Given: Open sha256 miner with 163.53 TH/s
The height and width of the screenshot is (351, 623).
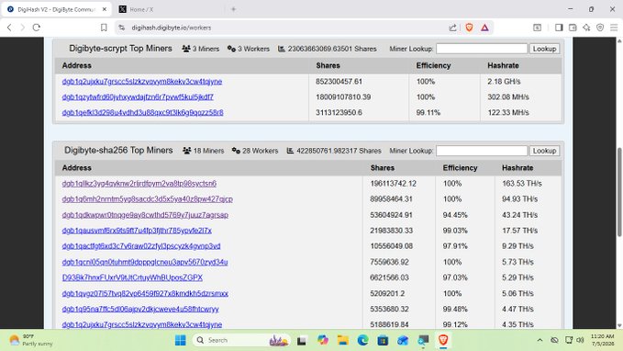Looking at the screenshot, I should click(x=139, y=184).
